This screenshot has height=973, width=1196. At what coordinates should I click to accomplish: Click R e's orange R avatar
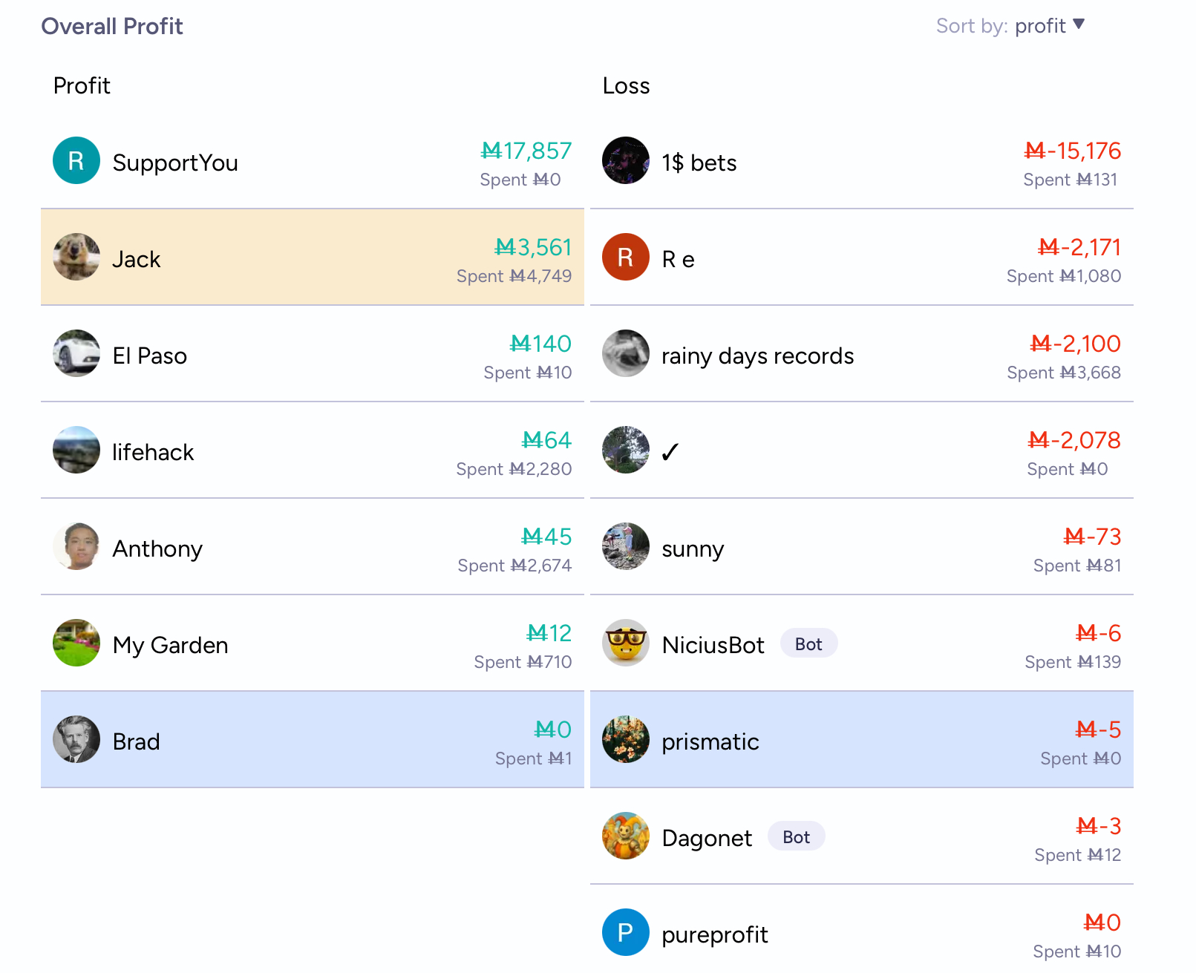[x=626, y=257]
